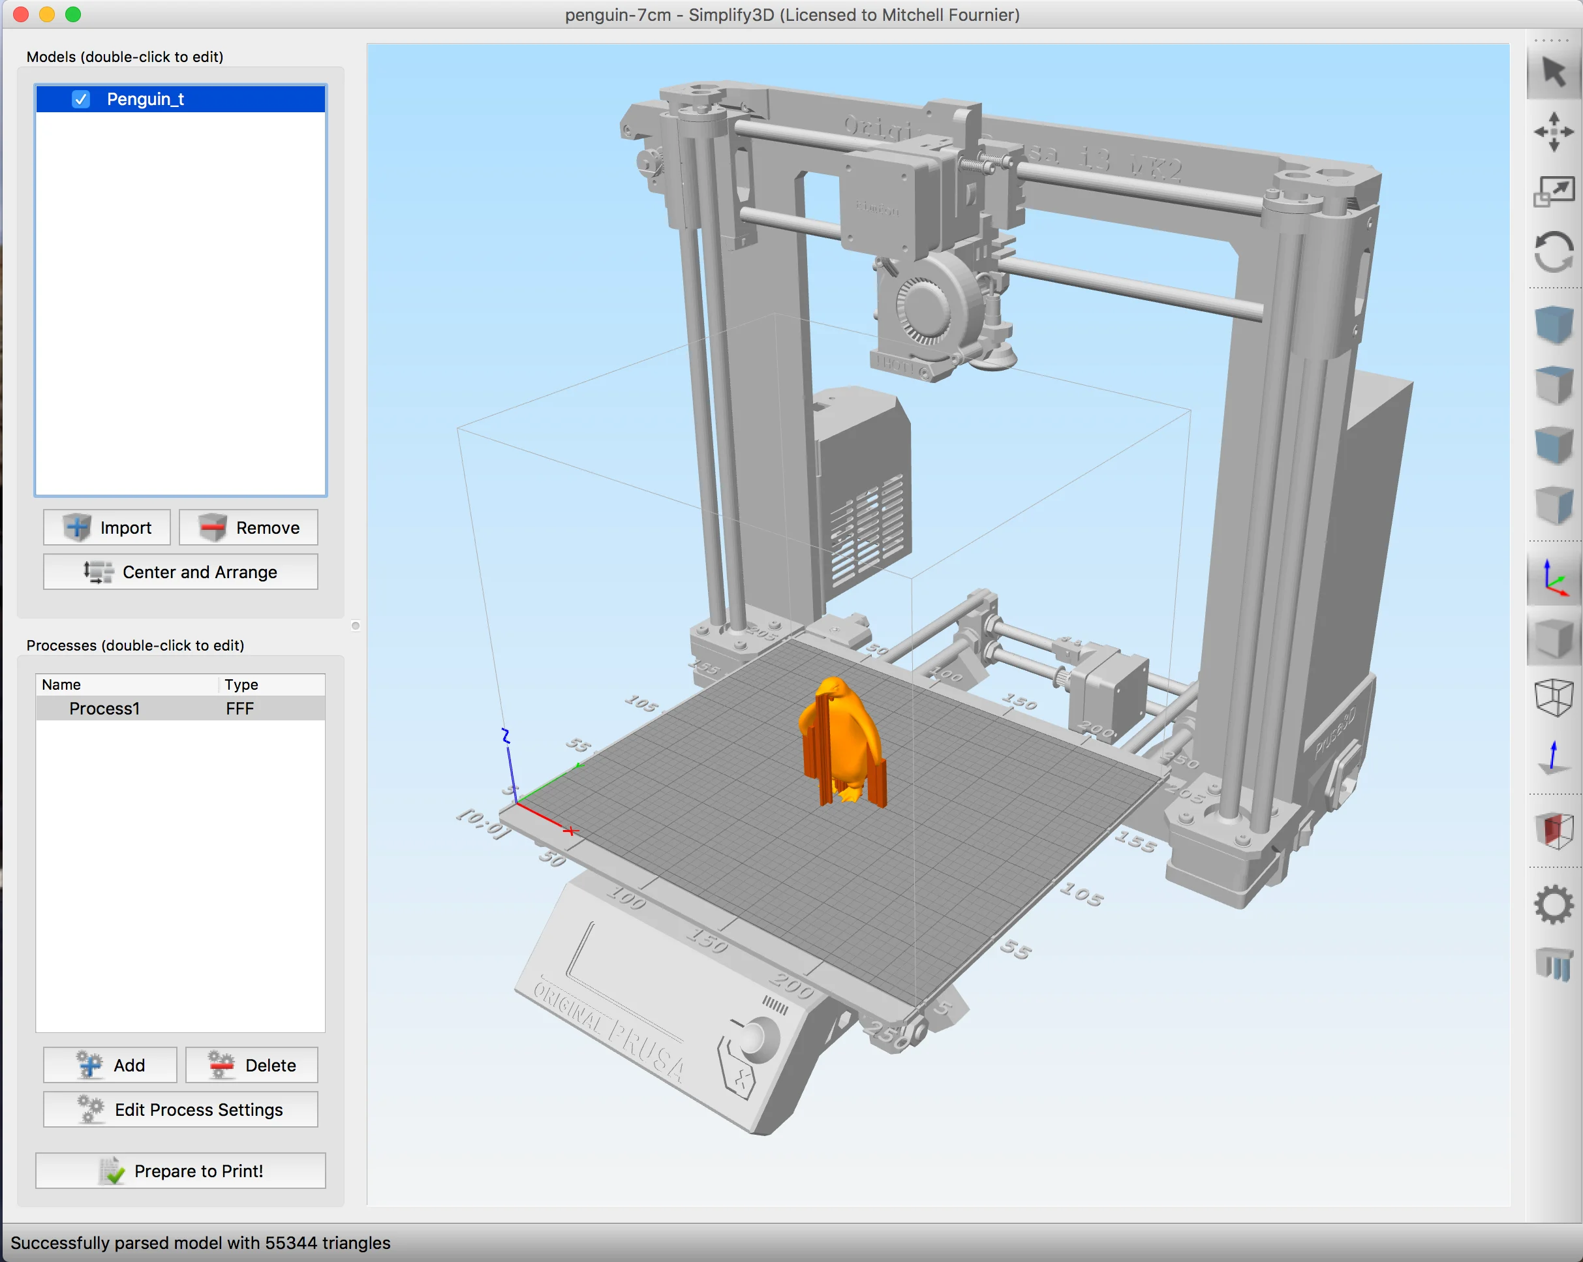The height and width of the screenshot is (1262, 1583).
Task: Minimize the Simplify3D window
Action: point(47,14)
